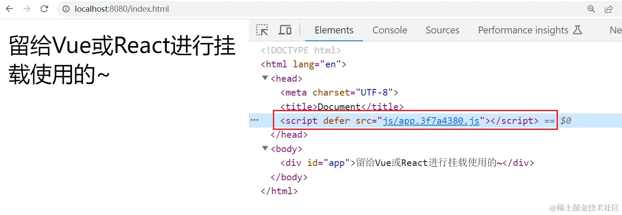Select the meta charset="UTF-8" row
Screen dimensions: 622x215
339,93
